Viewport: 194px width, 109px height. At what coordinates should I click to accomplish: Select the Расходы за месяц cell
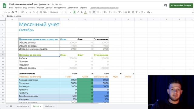pyautogui.click(x=39, y=77)
